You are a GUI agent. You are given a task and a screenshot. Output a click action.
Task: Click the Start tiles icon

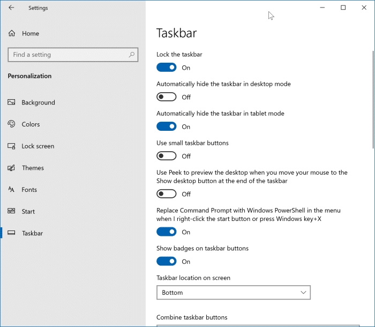(11, 211)
